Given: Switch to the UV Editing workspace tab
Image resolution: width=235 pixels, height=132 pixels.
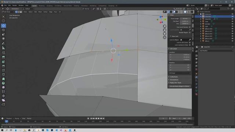Looking at the screenshot, I should (x=58, y=6).
